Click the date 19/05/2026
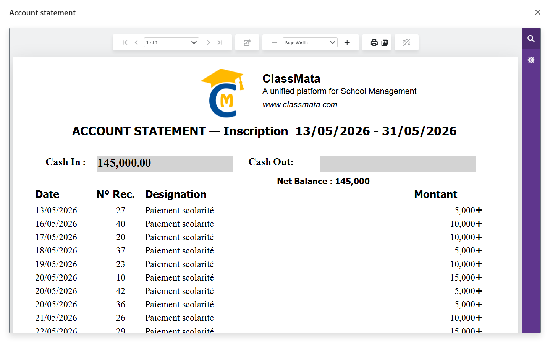550x344 pixels. pos(56,264)
